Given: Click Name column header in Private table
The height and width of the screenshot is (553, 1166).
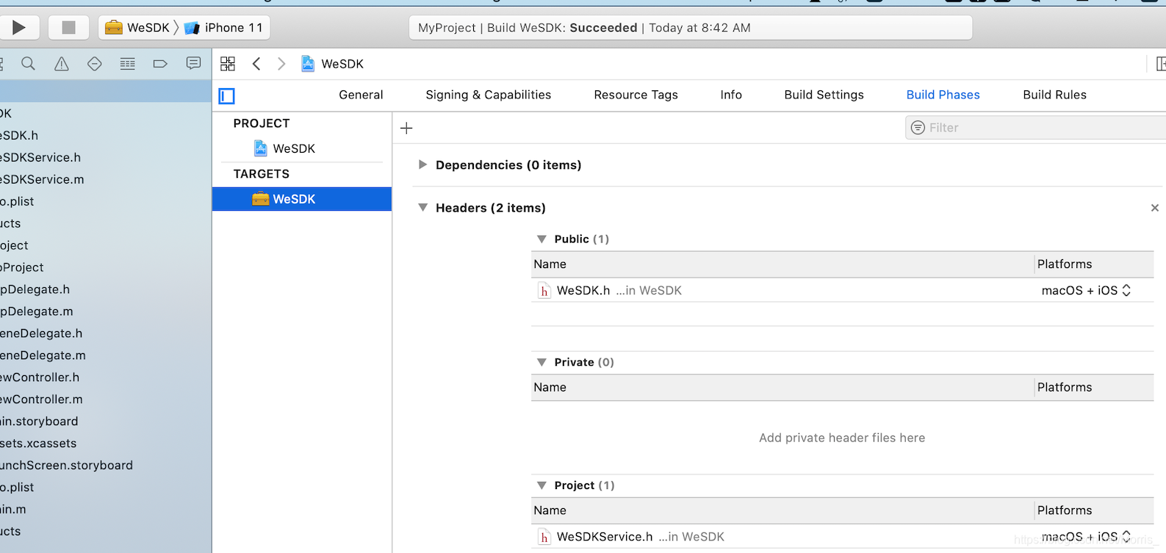Looking at the screenshot, I should (x=782, y=387).
